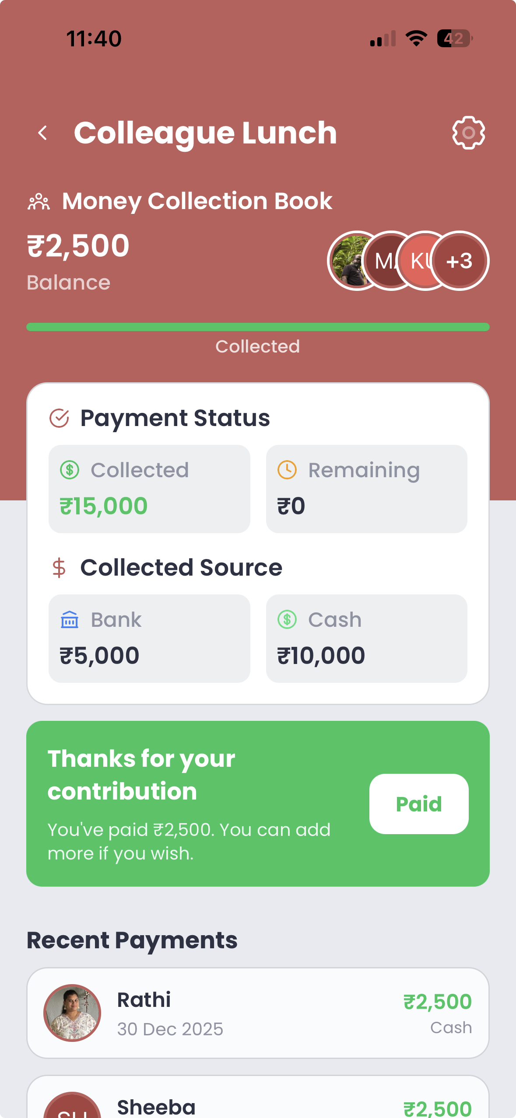Viewport: 516px width, 1118px height.
Task: Tap the Payment Status checkmark icon
Action: (x=59, y=418)
